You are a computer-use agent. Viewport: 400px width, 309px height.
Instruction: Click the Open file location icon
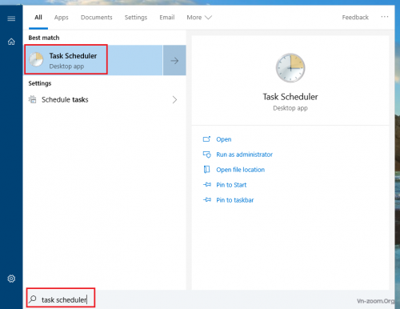206,170
